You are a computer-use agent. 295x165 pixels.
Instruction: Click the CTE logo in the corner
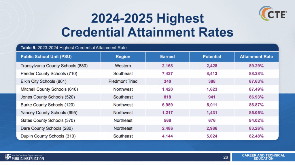click(273, 14)
